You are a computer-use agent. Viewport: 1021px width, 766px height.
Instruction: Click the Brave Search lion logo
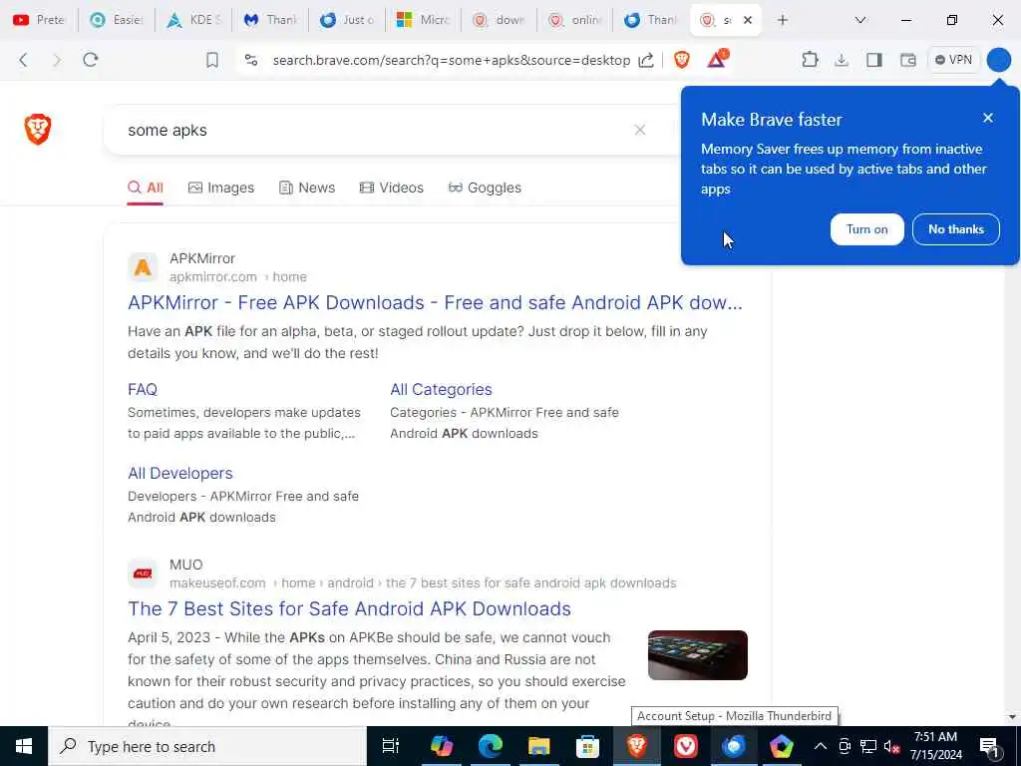point(38,129)
